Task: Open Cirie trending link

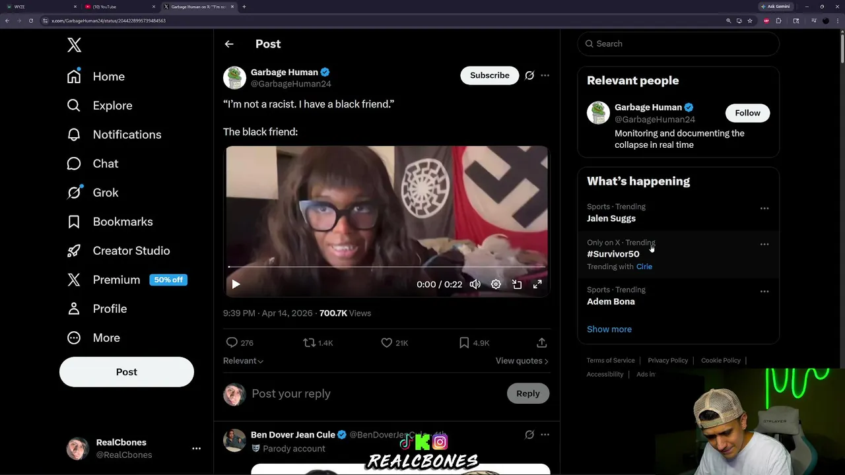Action: tap(644, 267)
